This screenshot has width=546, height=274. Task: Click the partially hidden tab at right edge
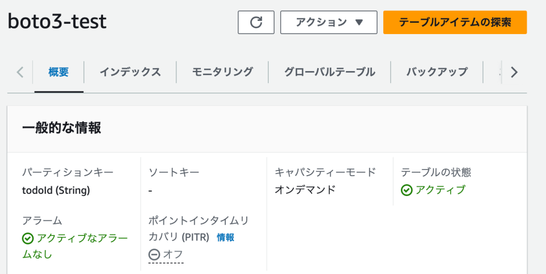[499, 72]
